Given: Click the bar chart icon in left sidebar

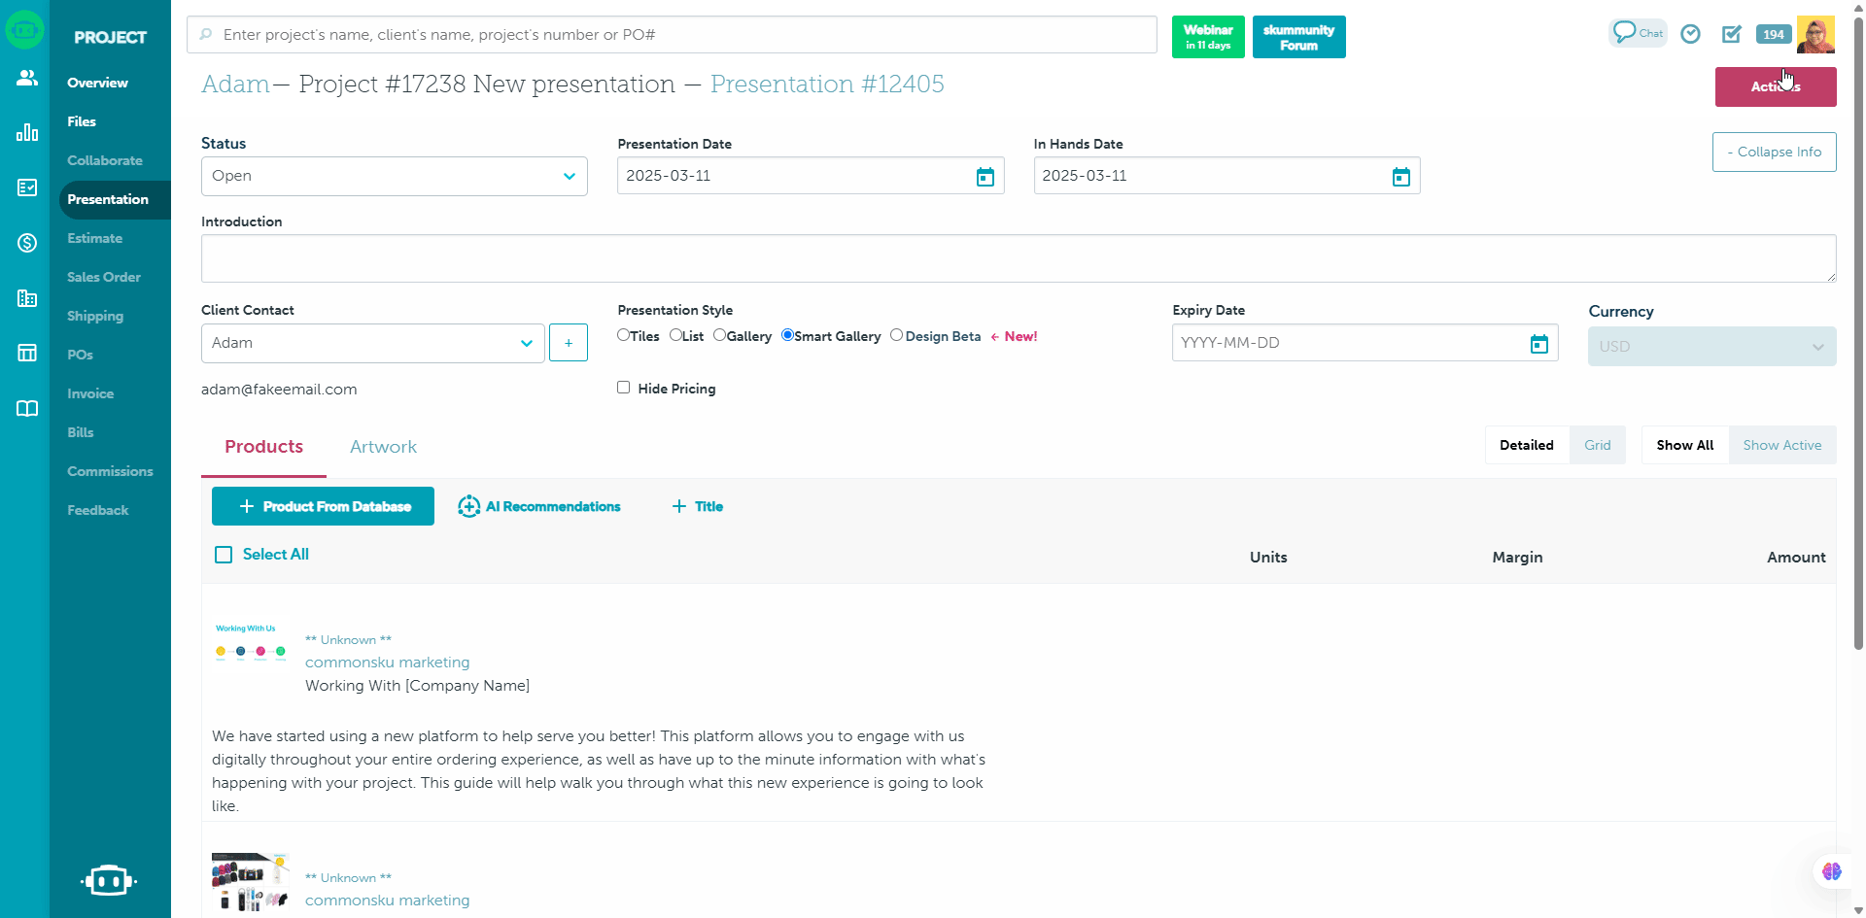Looking at the screenshot, I should (27, 132).
